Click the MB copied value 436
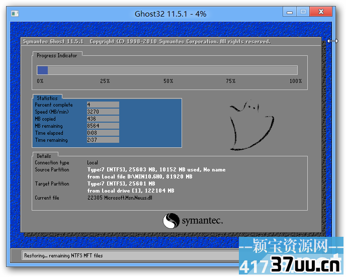 pos(103,119)
